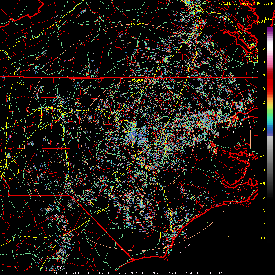Click the '6' value on the dB scale
The width and height of the screenshot is (275, 275).
264,48
